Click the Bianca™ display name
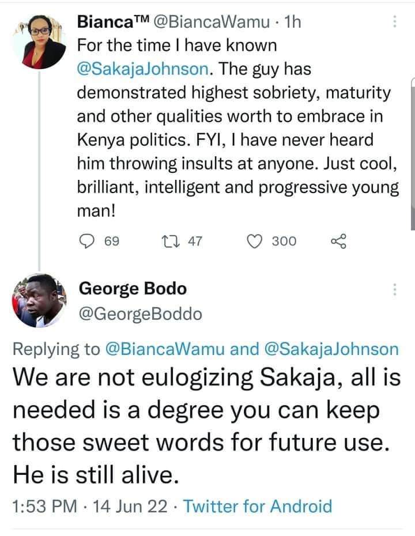This screenshot has width=415, height=536. pyautogui.click(x=112, y=22)
